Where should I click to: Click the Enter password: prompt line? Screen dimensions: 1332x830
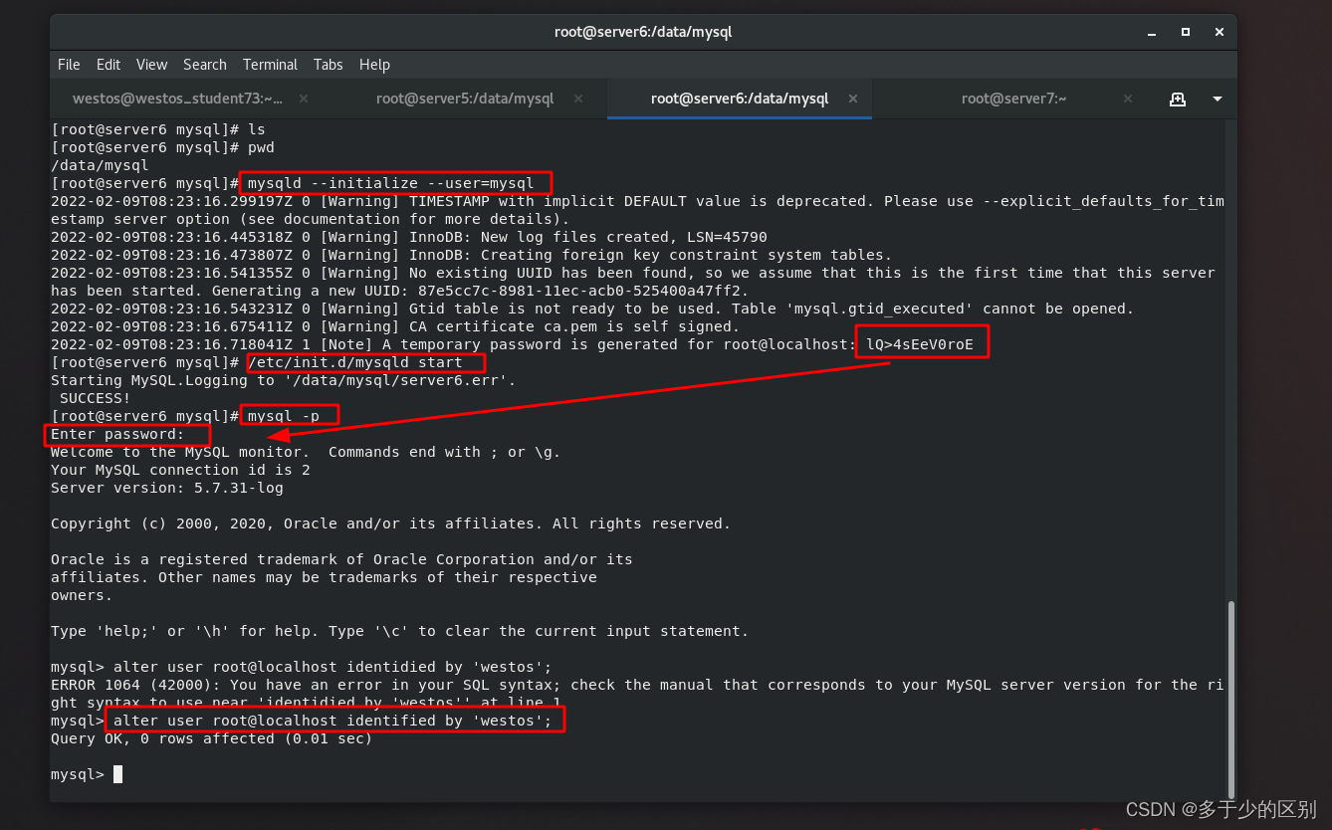pyautogui.click(x=118, y=434)
